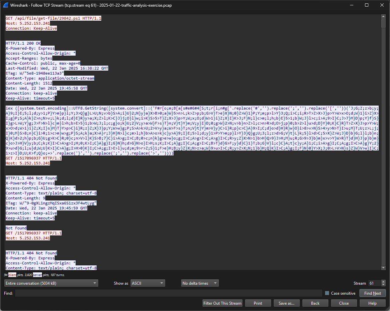Click the Wireshark shark fin title icon
The image size is (390, 311).
pyautogui.click(x=6, y=5)
